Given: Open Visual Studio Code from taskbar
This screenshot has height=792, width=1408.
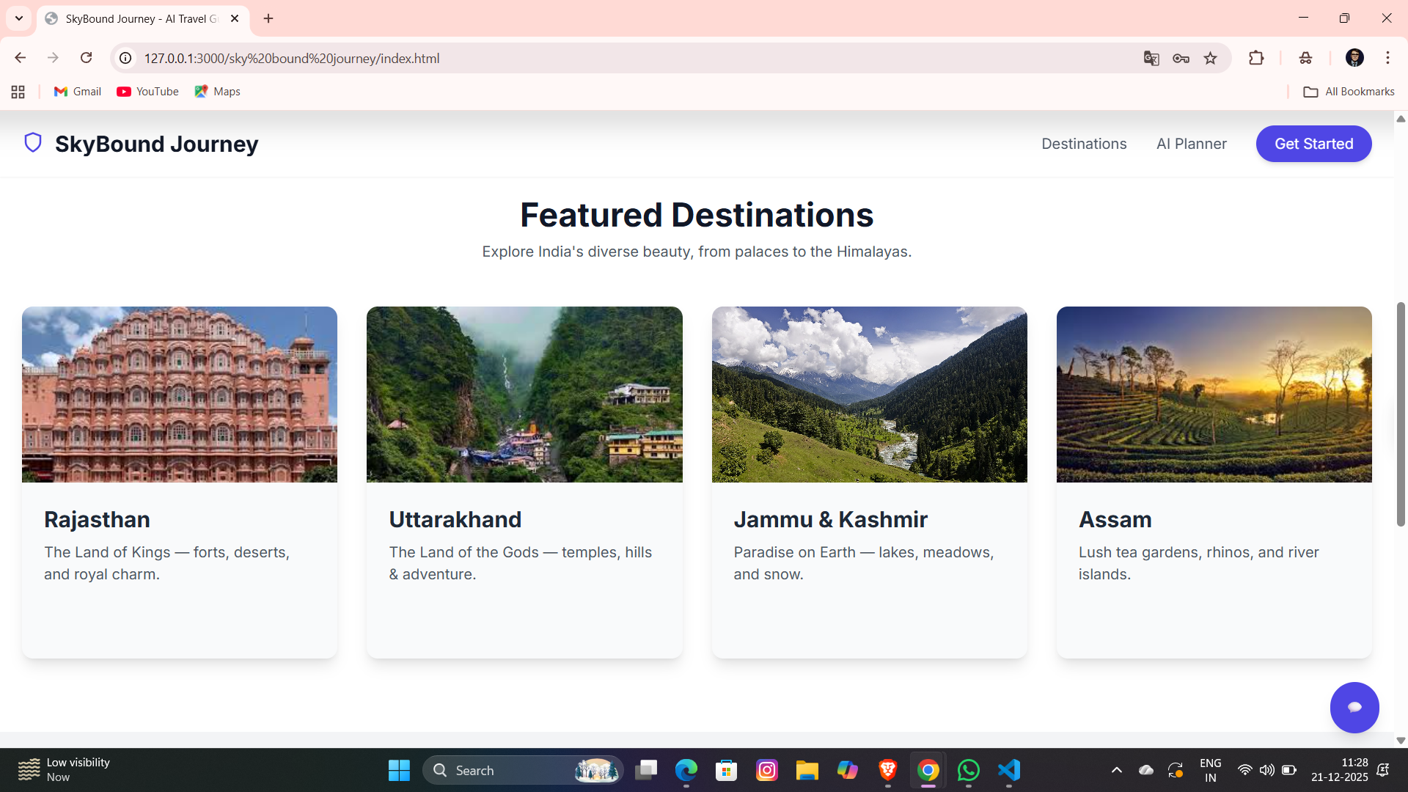Looking at the screenshot, I should coord(1009,770).
